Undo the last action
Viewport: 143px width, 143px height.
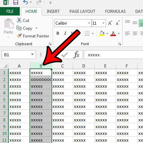click(26, 2)
